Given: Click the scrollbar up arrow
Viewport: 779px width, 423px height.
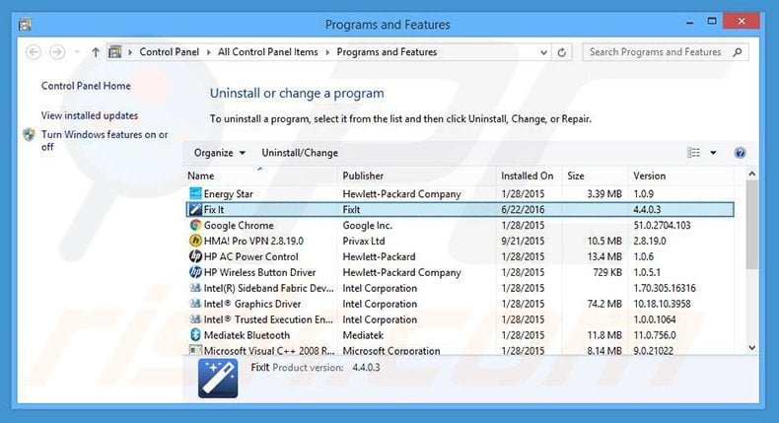Looking at the screenshot, I should pyautogui.click(x=751, y=174).
